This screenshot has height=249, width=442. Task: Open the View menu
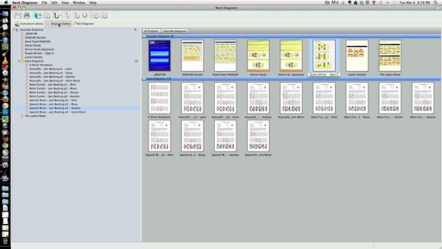click(x=65, y=2)
